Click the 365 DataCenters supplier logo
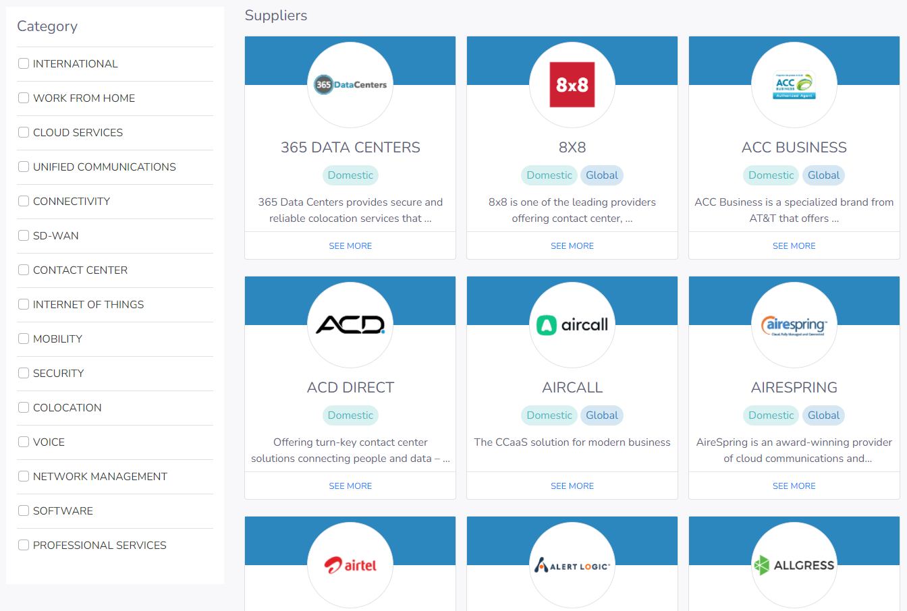Viewport: 907px width, 611px height. [x=350, y=84]
